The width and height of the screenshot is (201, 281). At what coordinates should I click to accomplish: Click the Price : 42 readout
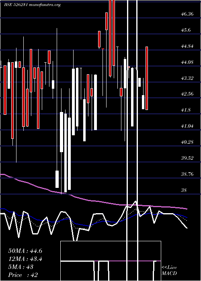pos(23,275)
